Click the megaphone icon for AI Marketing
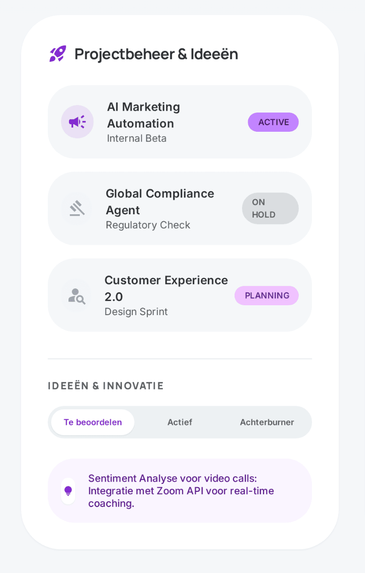 (77, 122)
